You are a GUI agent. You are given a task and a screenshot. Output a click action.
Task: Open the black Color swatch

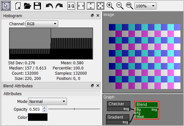pos(38,117)
